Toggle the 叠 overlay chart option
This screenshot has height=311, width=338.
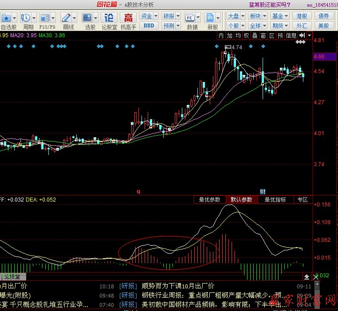click(255, 35)
